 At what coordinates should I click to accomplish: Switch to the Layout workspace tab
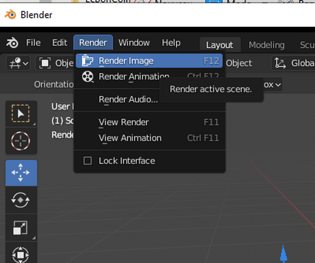(220, 45)
